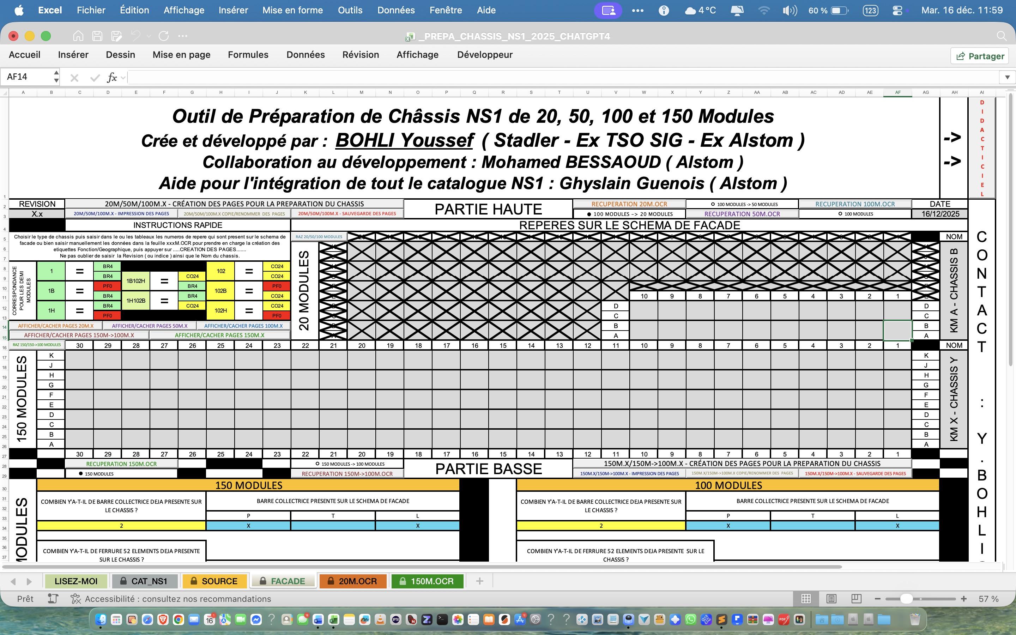Click the Home icon in title bar
The width and height of the screenshot is (1016, 635).
78,36
